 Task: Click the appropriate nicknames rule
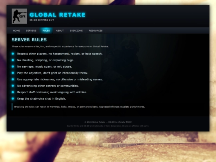(x=60, y=79)
